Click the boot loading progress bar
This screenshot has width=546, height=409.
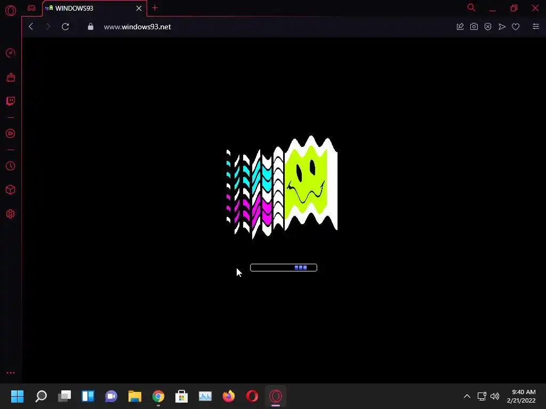[284, 267]
